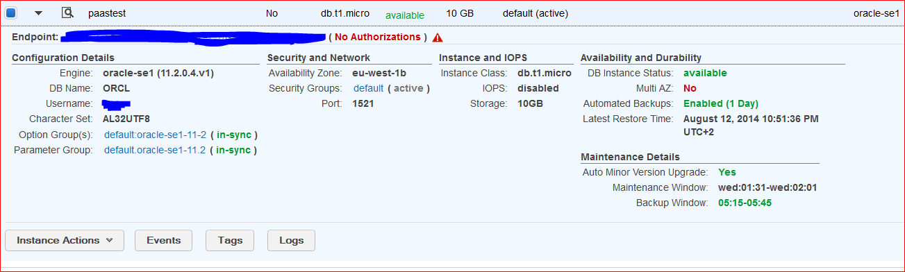Click the Availability and Durability heading
905x272 pixels.
pyautogui.click(x=641, y=58)
